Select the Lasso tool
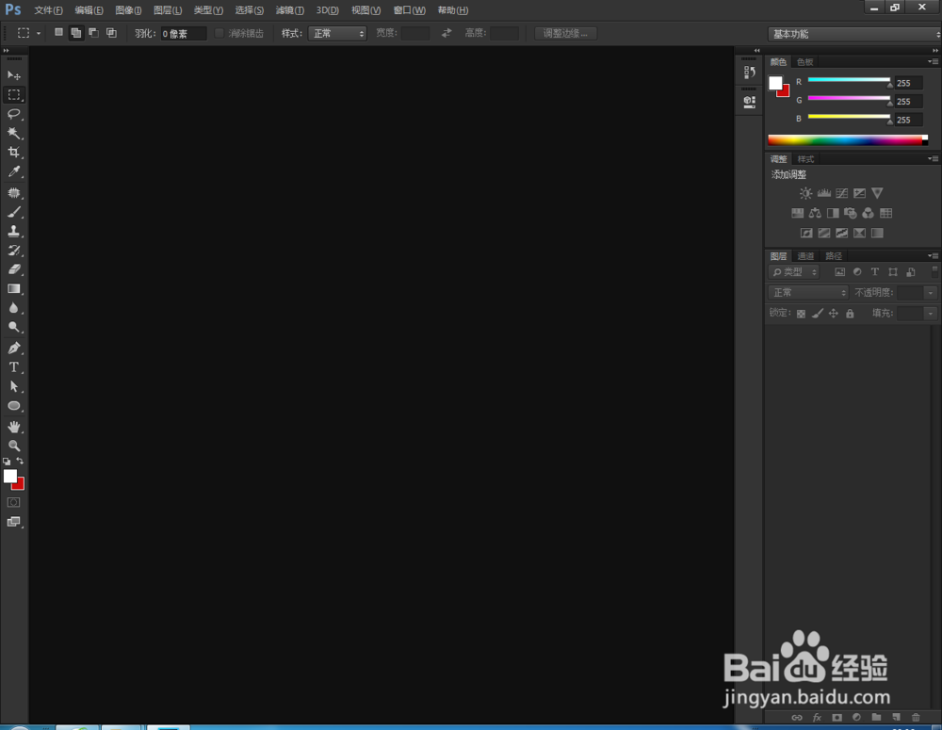942x730 pixels. [x=14, y=114]
